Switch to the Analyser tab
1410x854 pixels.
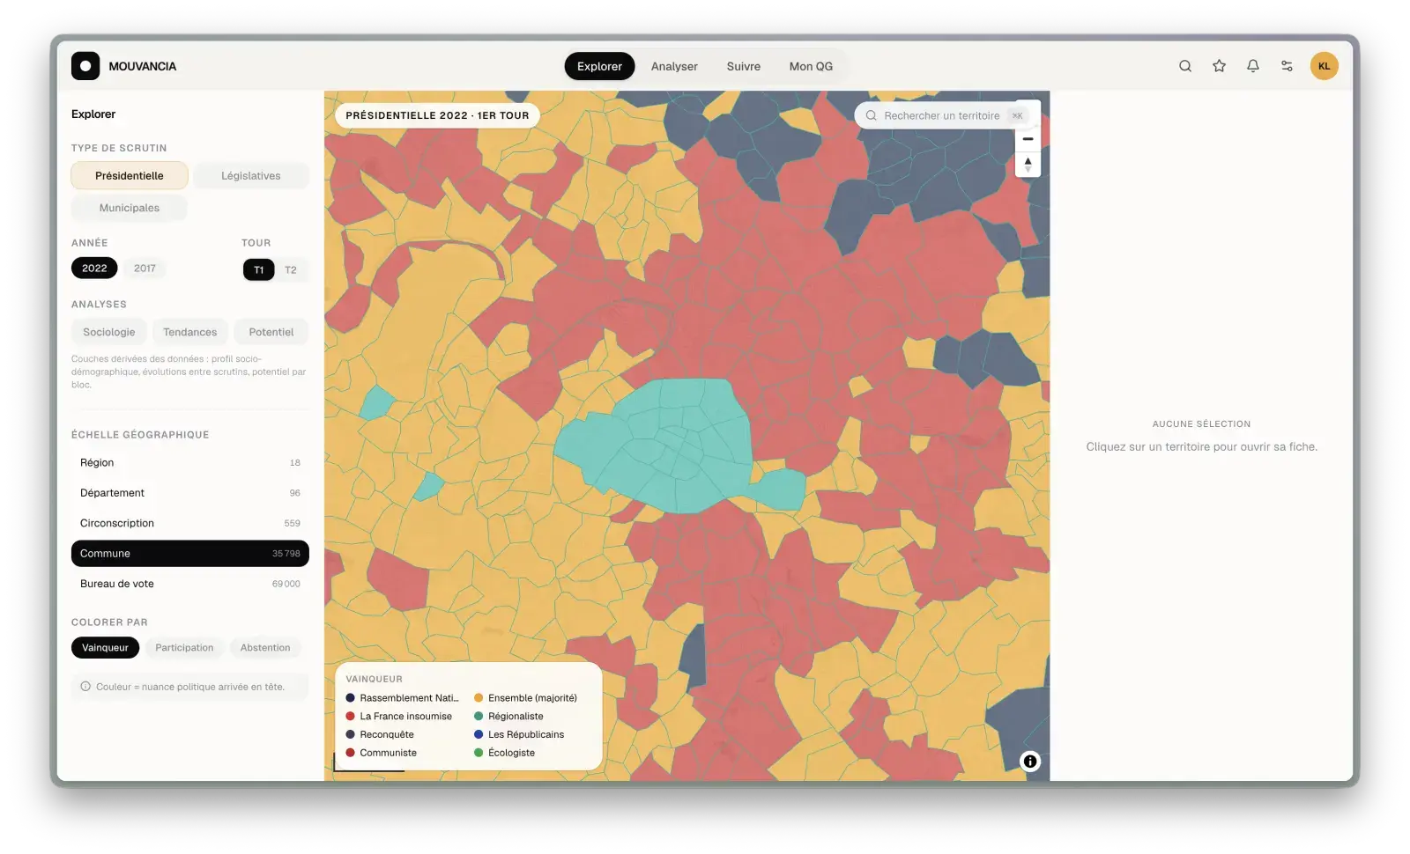tap(674, 66)
